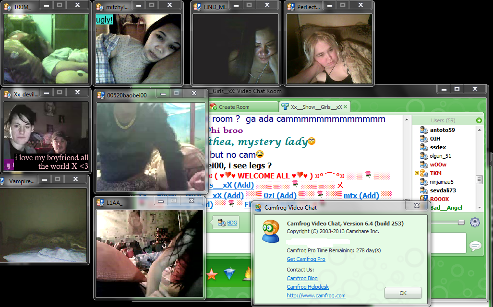
Task: Click the T00M_ window title icon
Action: coord(8,7)
